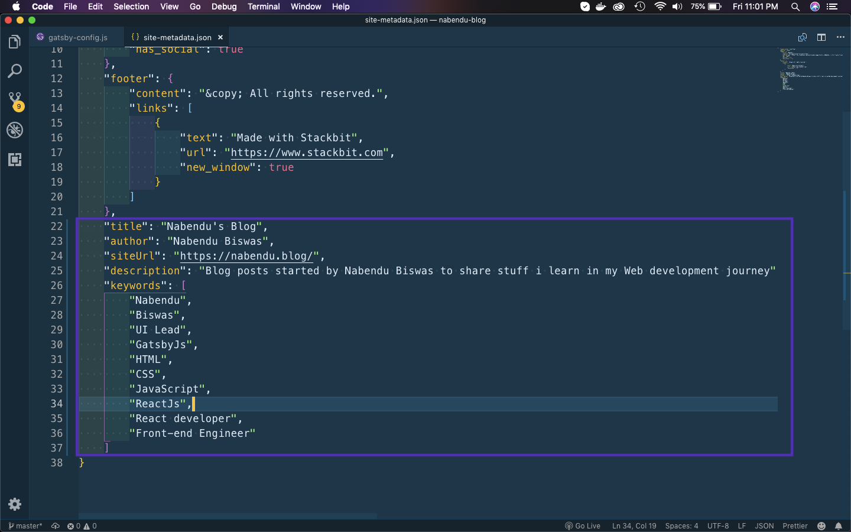The image size is (851, 532).
Task: Close the site-metadata.json tab
Action: [x=220, y=37]
